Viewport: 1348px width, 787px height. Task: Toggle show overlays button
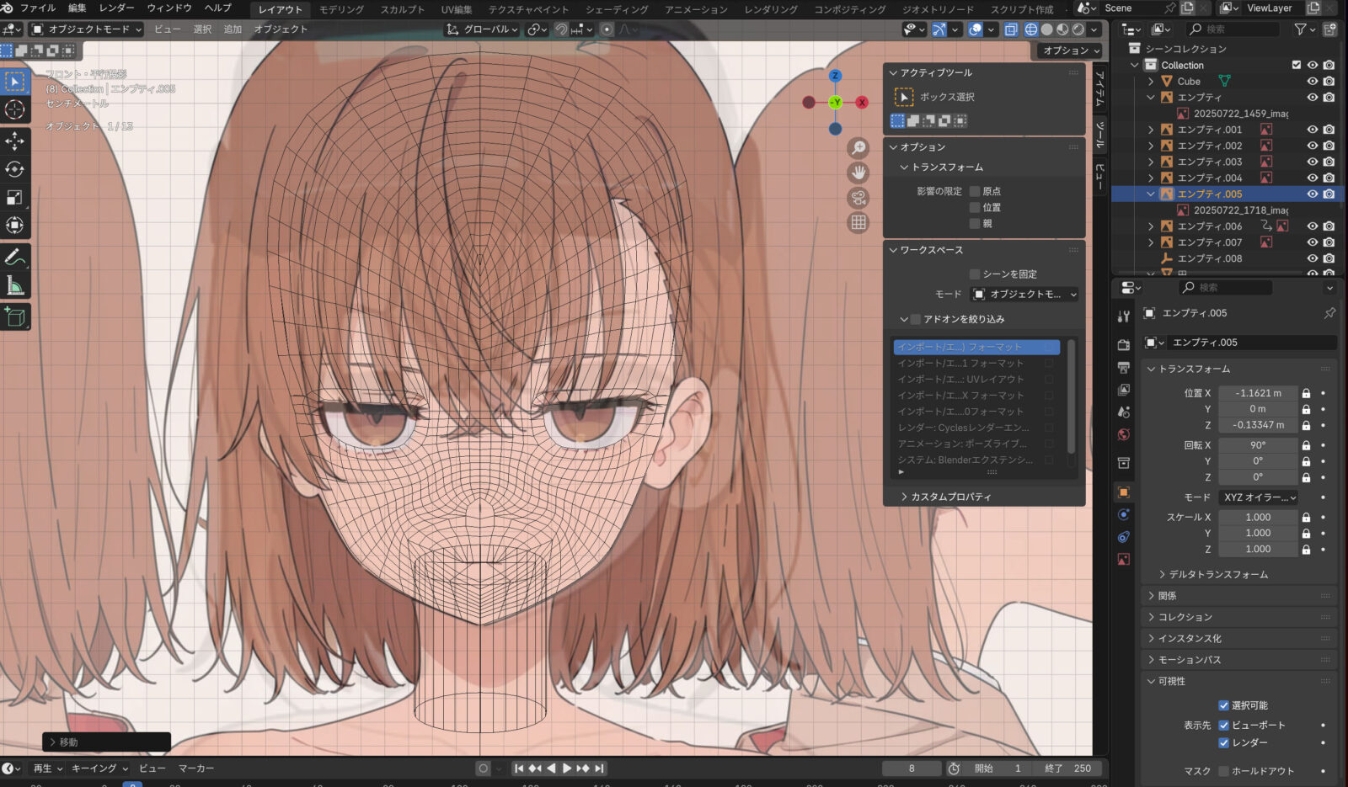976,29
